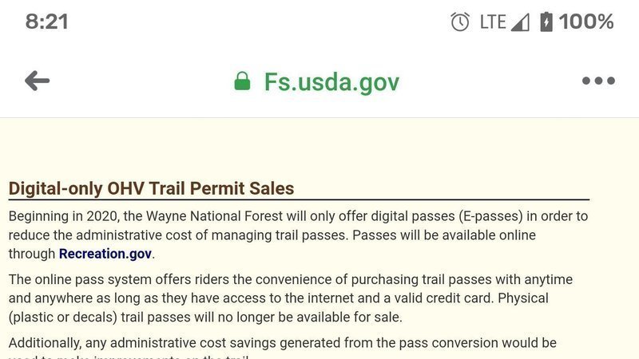This screenshot has width=639, height=359.
Task: Tap the back arrow button
Action: coord(38,81)
